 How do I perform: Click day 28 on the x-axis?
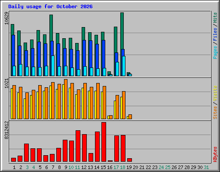pos(187,167)
